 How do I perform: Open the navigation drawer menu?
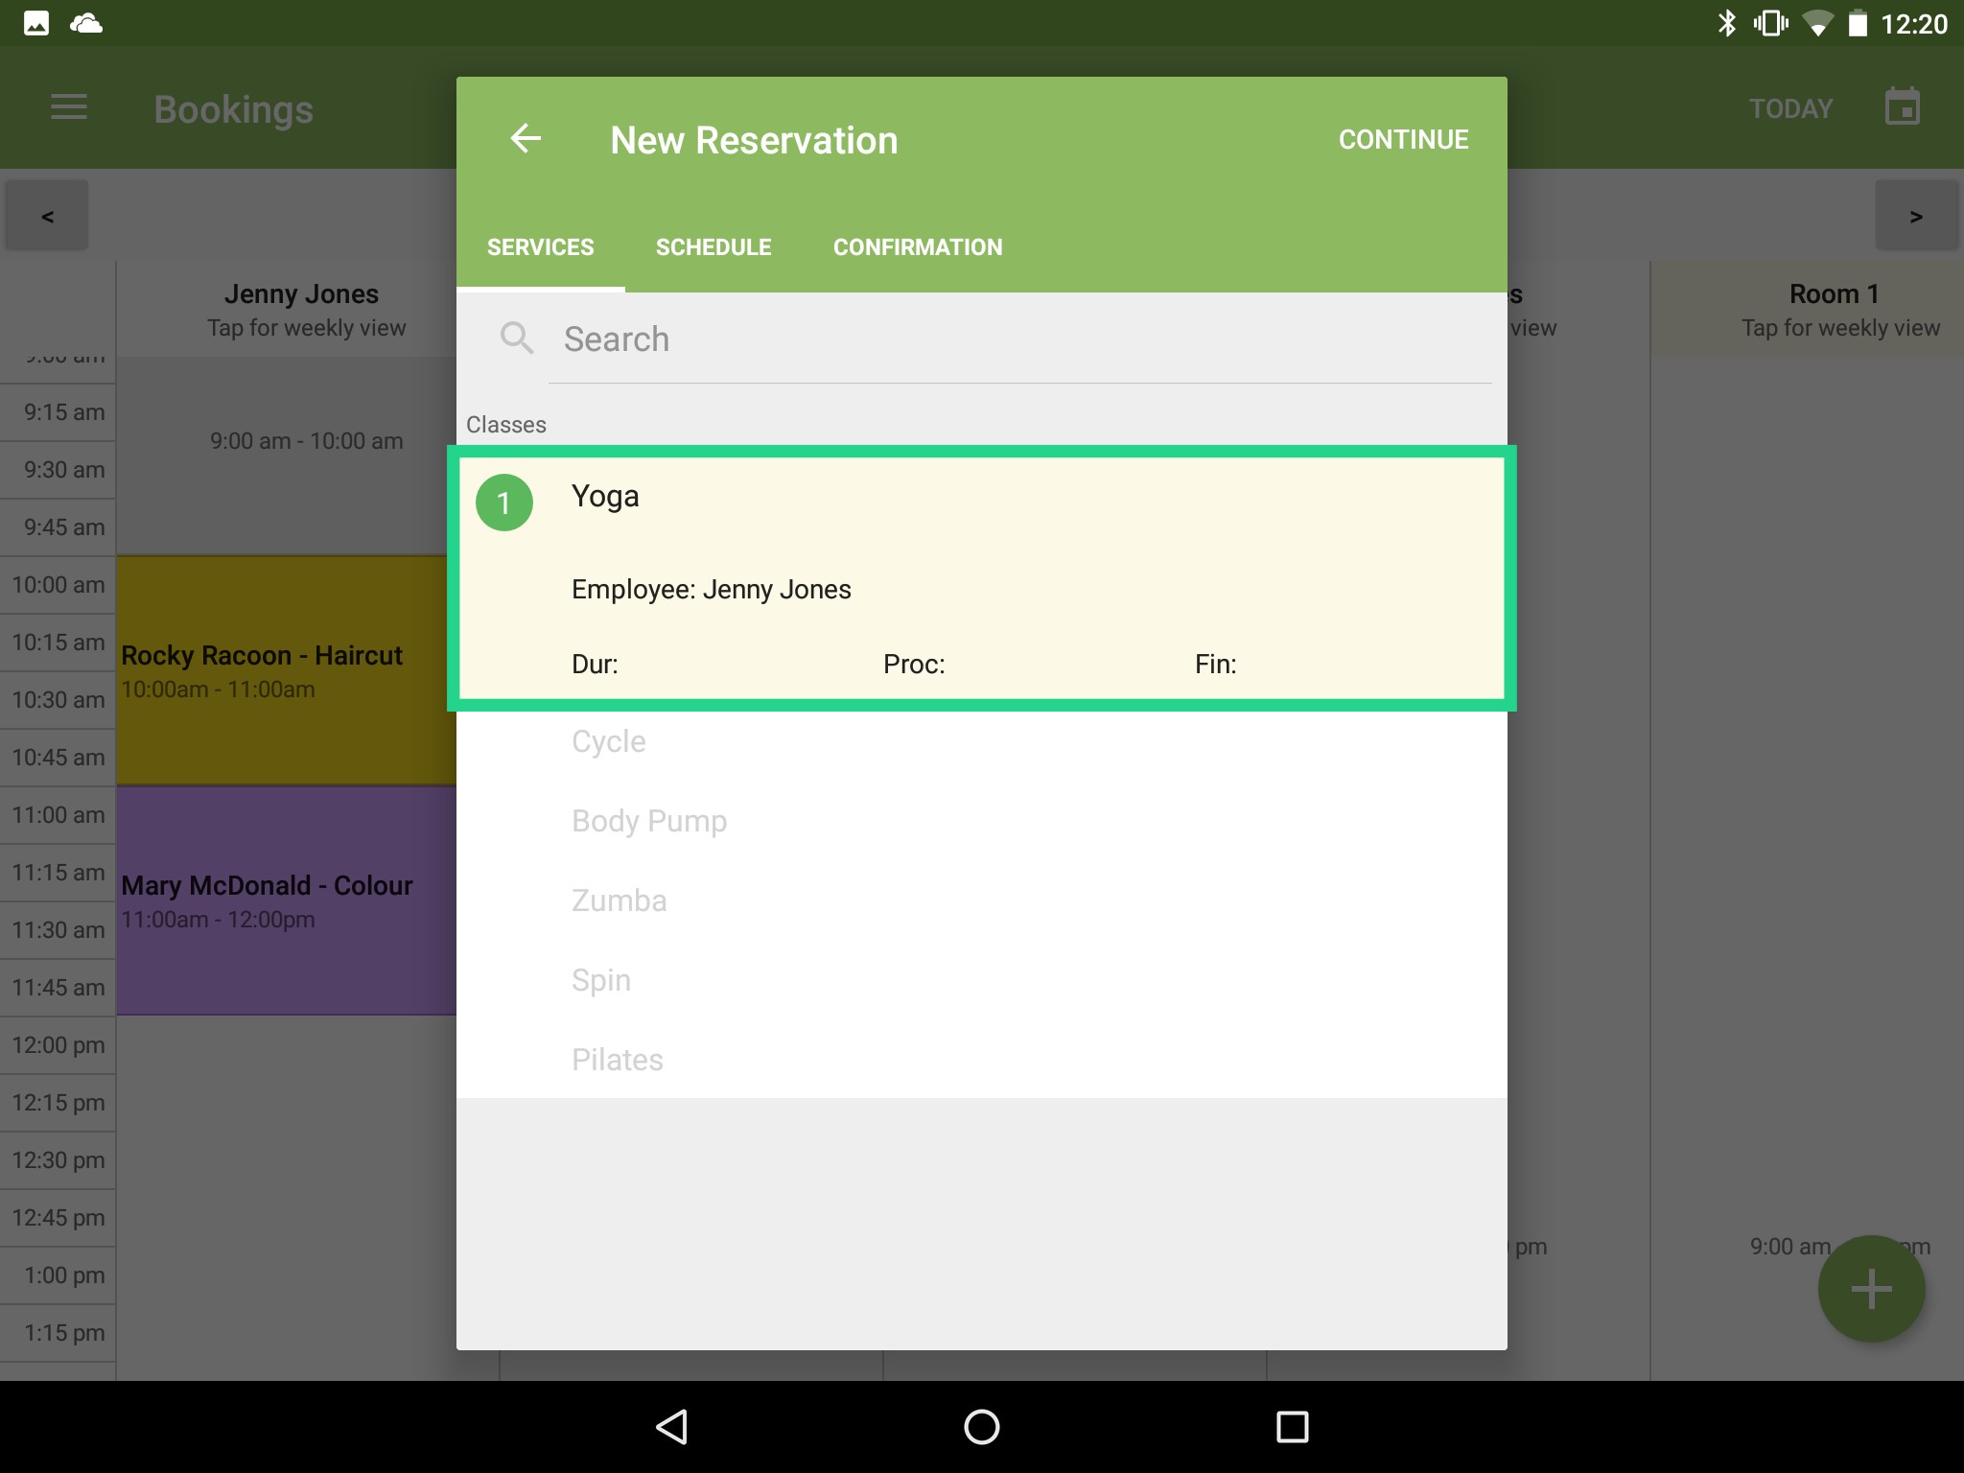point(68,107)
